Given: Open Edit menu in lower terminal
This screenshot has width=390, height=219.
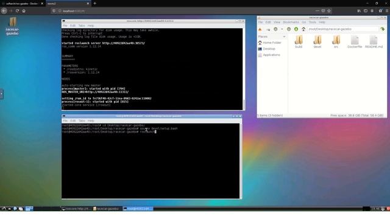Looking at the screenshot, I should pos(73,120).
